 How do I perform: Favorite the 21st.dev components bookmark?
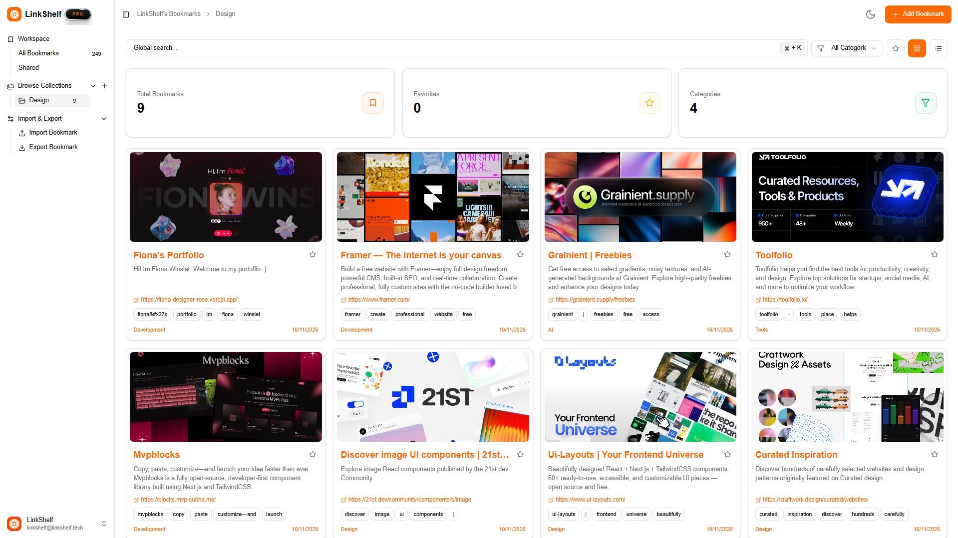point(520,455)
